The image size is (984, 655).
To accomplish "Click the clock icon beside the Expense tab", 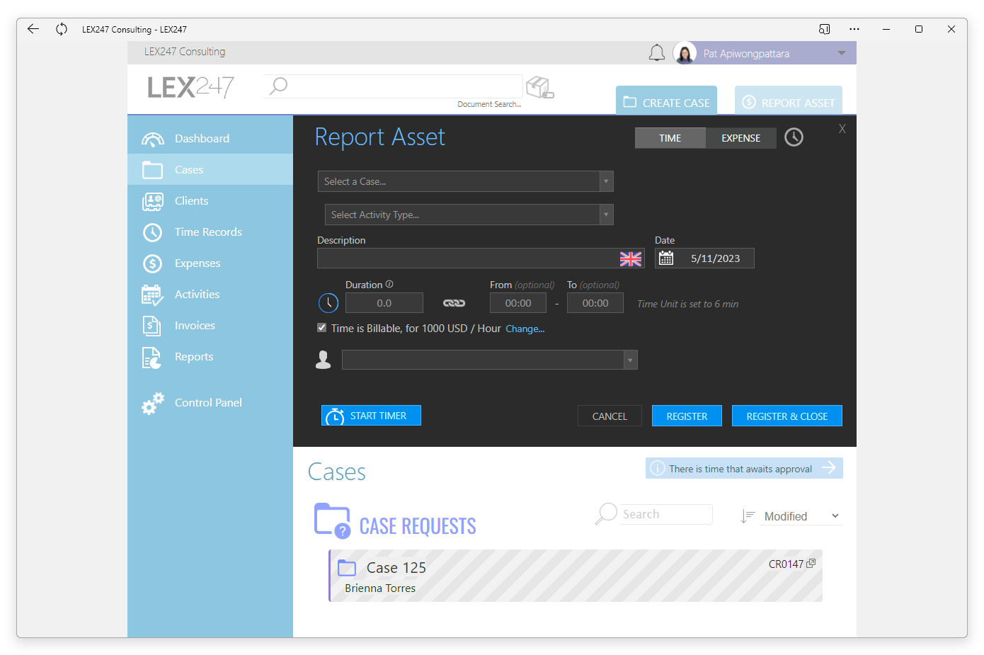I will 794,137.
